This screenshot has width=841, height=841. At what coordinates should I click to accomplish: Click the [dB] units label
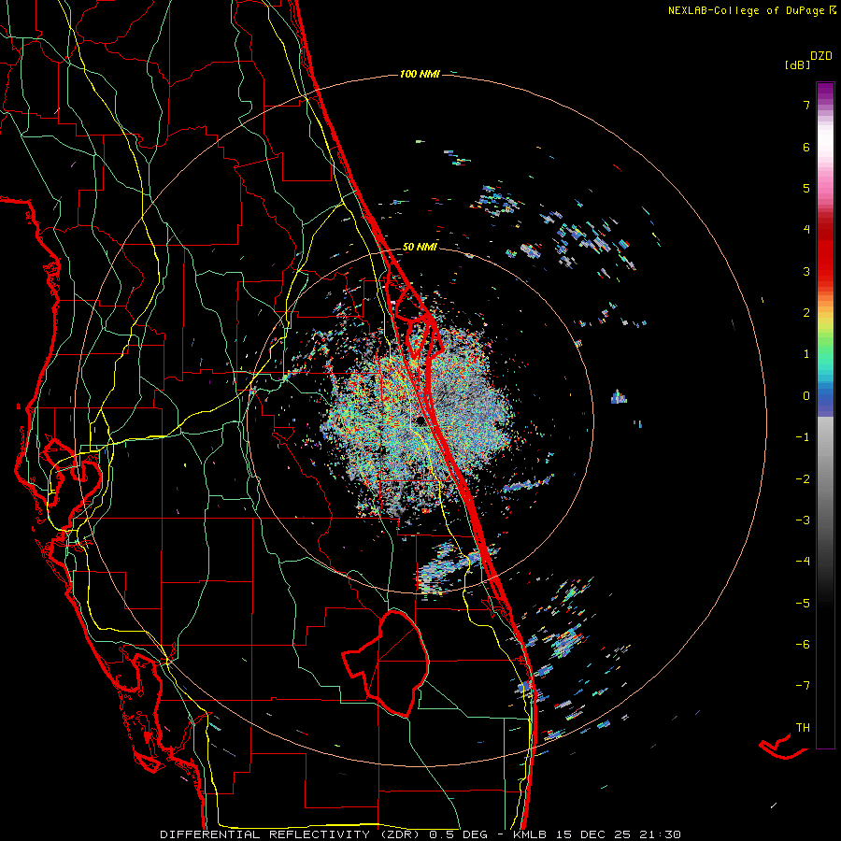[797, 65]
